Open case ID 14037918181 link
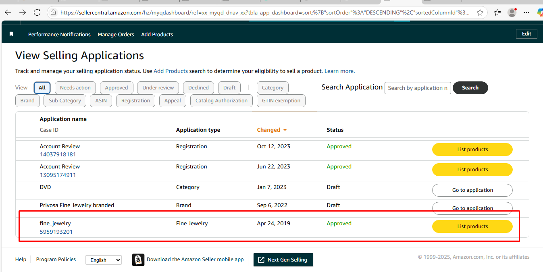This screenshot has height=272, width=543. tap(58, 155)
